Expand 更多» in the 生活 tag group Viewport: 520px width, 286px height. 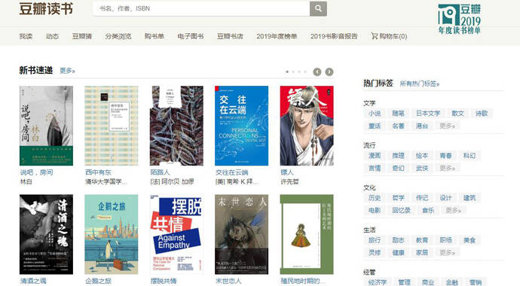(447, 253)
